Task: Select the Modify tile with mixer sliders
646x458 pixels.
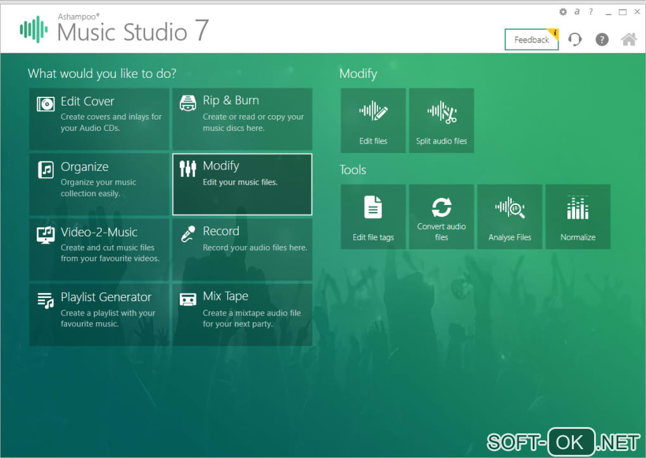Action: pos(242,184)
